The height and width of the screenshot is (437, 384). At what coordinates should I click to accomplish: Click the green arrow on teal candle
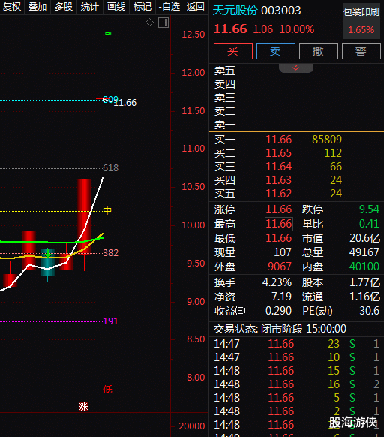[x=48, y=253]
